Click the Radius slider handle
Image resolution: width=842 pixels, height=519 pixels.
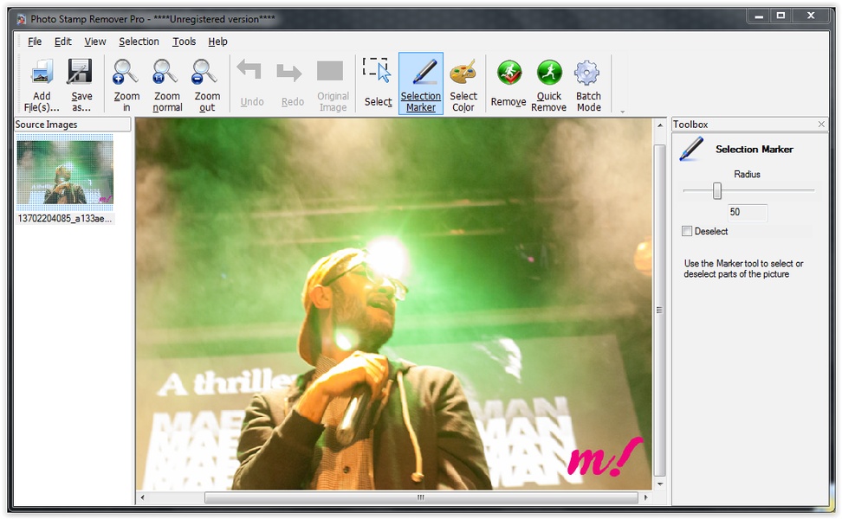[x=717, y=190]
